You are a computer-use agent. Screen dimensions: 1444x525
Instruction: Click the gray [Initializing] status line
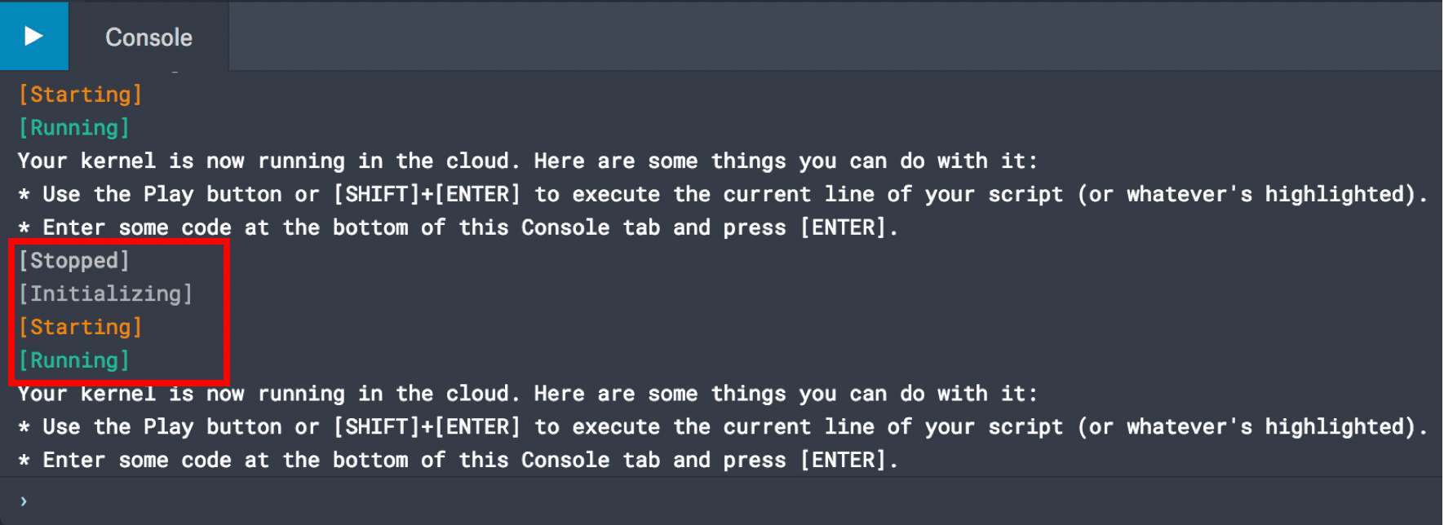pos(105,294)
